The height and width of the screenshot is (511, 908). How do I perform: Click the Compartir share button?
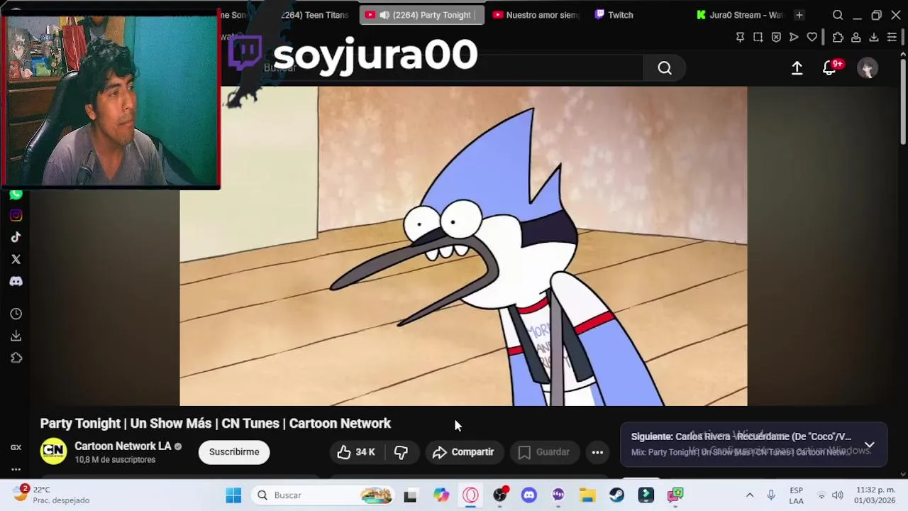tap(463, 452)
